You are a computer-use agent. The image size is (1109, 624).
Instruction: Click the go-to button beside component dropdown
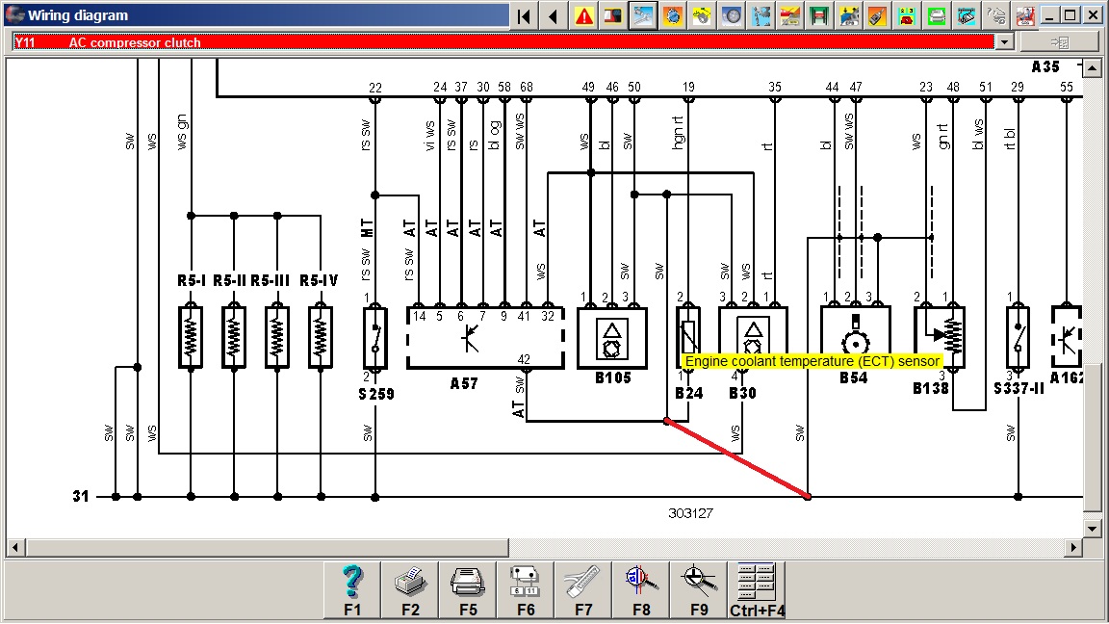click(1059, 42)
